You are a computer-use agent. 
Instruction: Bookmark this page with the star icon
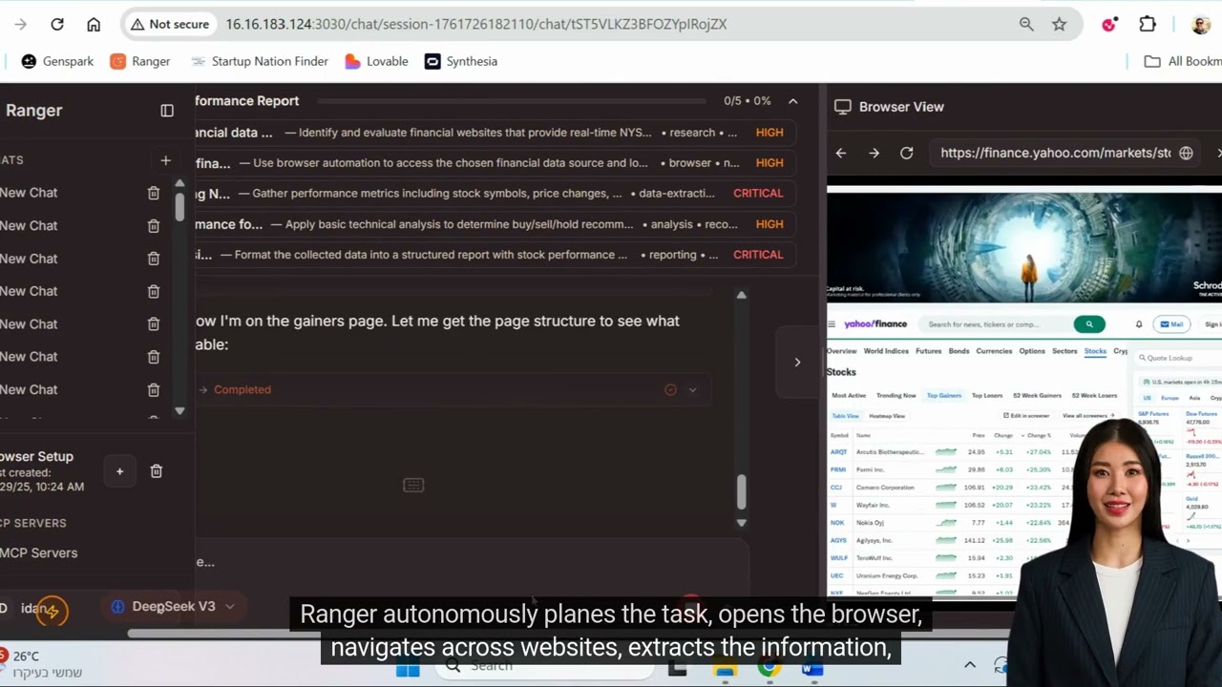pyautogui.click(x=1059, y=25)
